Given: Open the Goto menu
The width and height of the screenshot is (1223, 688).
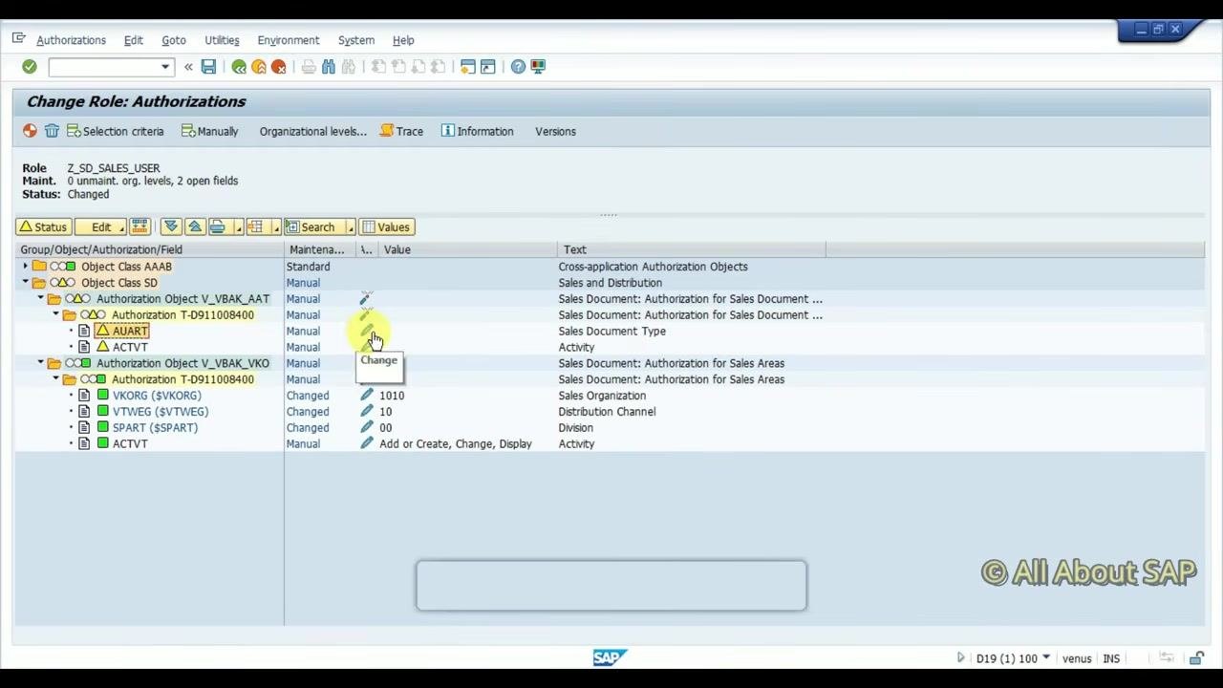Looking at the screenshot, I should pos(174,40).
